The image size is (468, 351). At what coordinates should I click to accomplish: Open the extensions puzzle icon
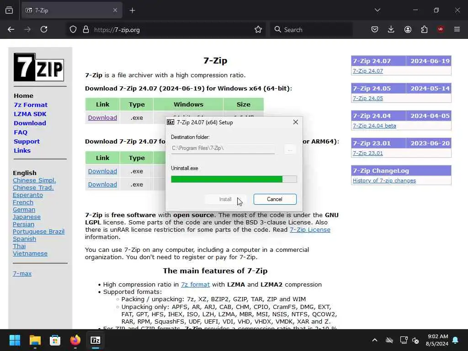(x=424, y=30)
